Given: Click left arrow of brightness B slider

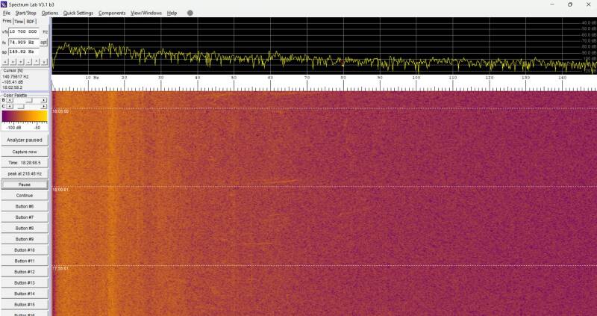Looking at the screenshot, I should click(10, 100).
